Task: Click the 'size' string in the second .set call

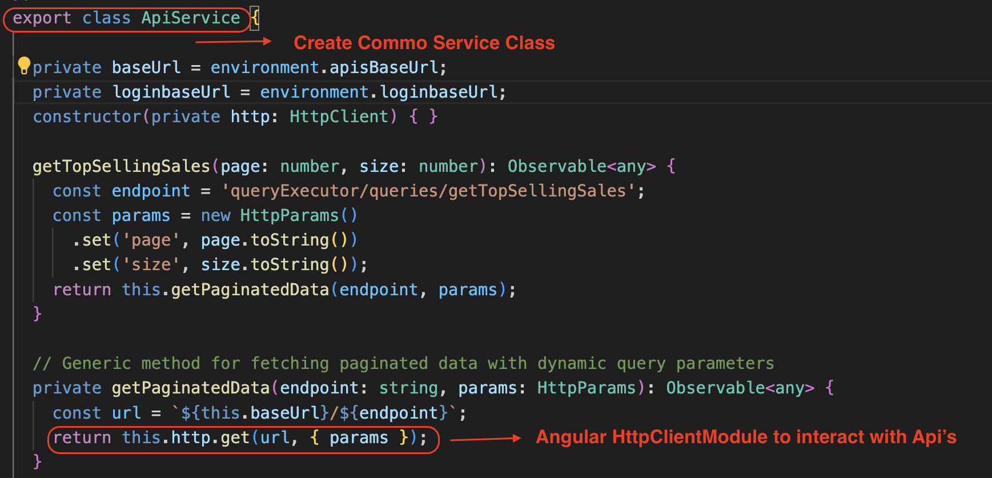Action: tap(151, 264)
